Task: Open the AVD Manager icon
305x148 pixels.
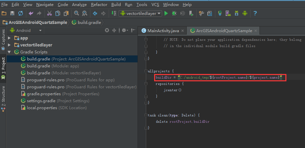Action: 228,13
